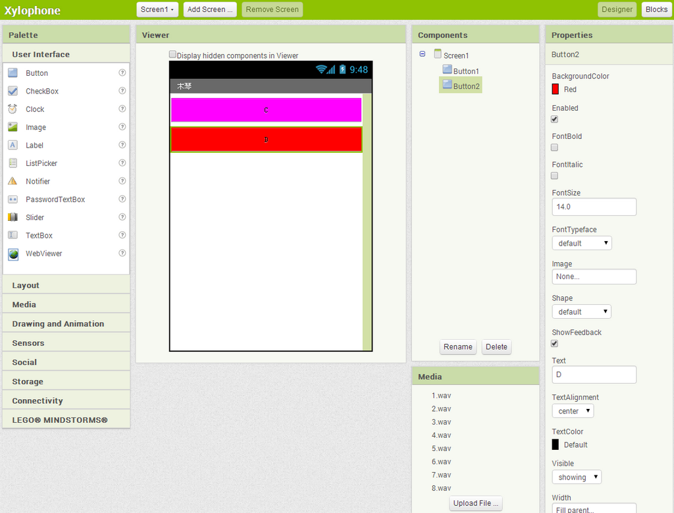674x513 pixels.
Task: Click the red BackgroundColor swatch
Action: point(556,89)
